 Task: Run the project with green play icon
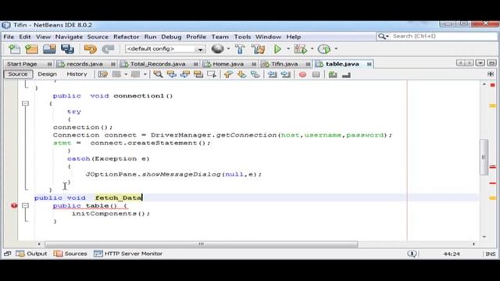click(277, 49)
